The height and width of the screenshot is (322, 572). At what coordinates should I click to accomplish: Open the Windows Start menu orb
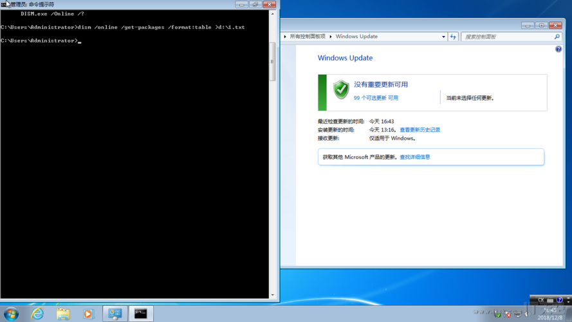11,314
